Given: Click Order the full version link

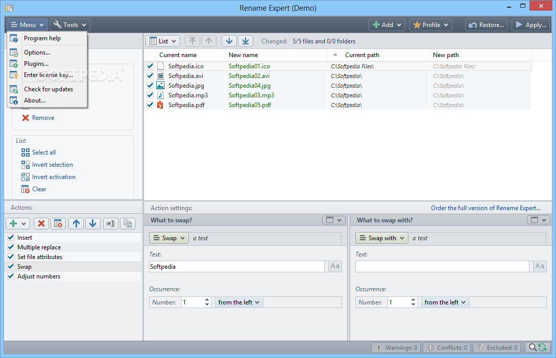Looking at the screenshot, I should pos(486,208).
